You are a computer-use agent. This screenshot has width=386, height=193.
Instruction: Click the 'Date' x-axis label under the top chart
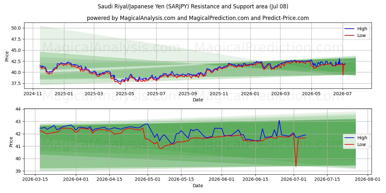(198, 100)
